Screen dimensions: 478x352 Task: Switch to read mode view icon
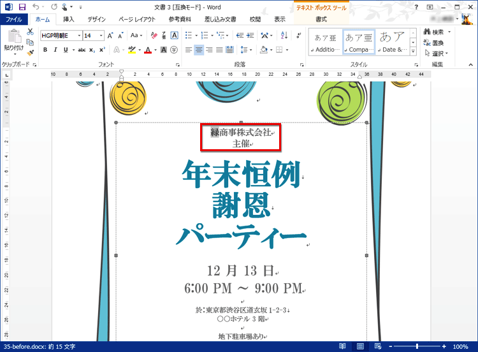tap(342, 346)
